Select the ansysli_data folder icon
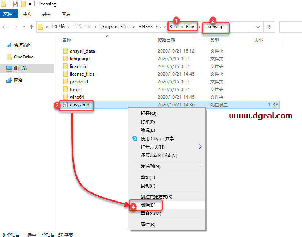The image size is (302, 237). [65, 51]
